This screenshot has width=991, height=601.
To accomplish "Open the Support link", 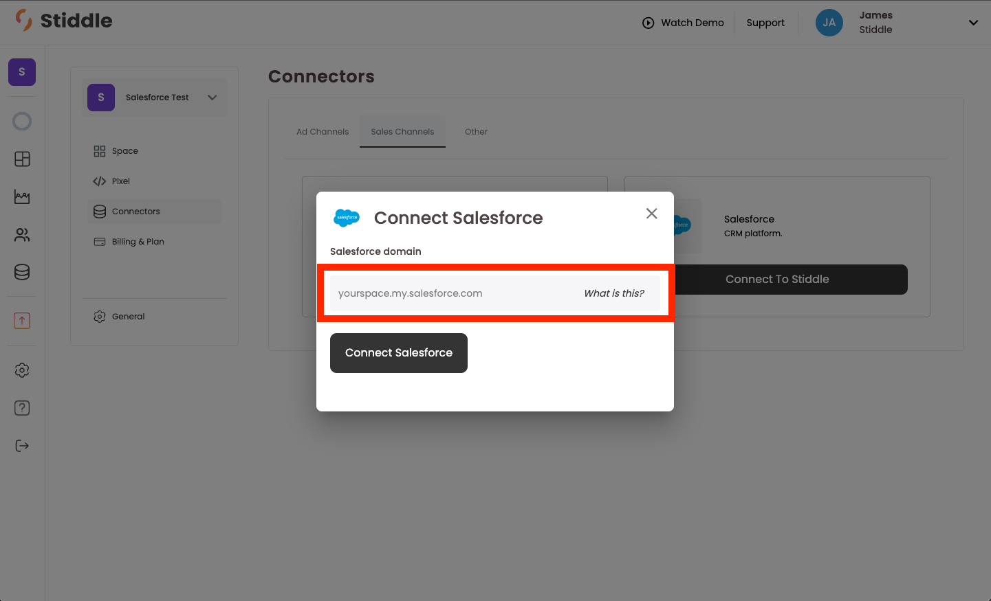I will 765,23.
